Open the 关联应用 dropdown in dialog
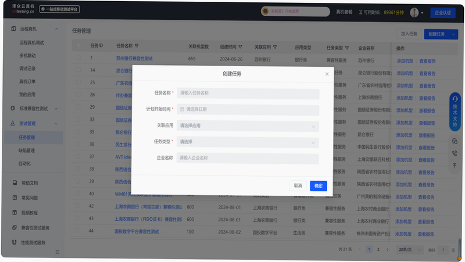The width and height of the screenshot is (465, 262). [248, 125]
